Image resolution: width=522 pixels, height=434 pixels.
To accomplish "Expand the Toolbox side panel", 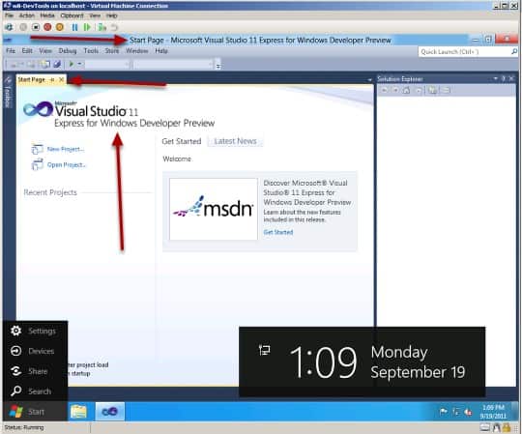I will pyautogui.click(x=8, y=92).
